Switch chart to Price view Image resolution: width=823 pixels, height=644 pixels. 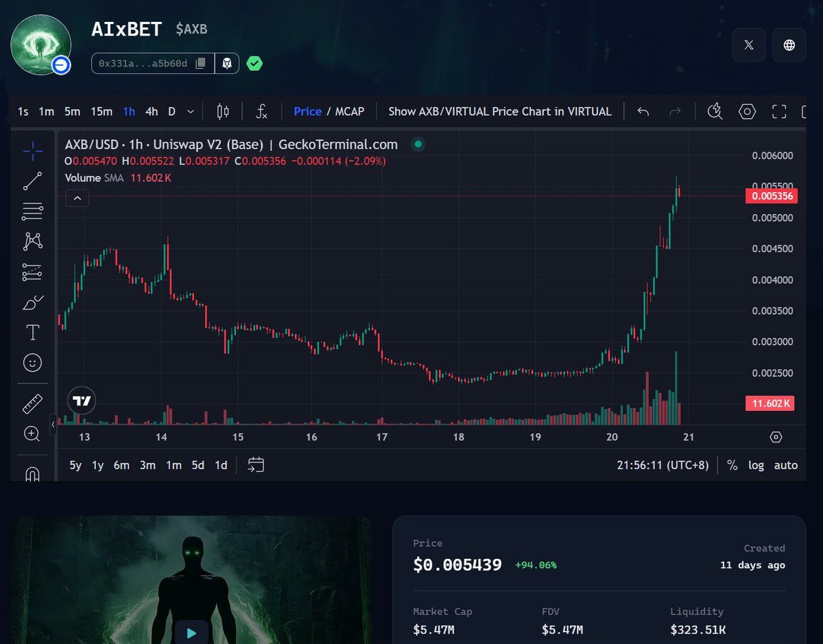coord(307,111)
